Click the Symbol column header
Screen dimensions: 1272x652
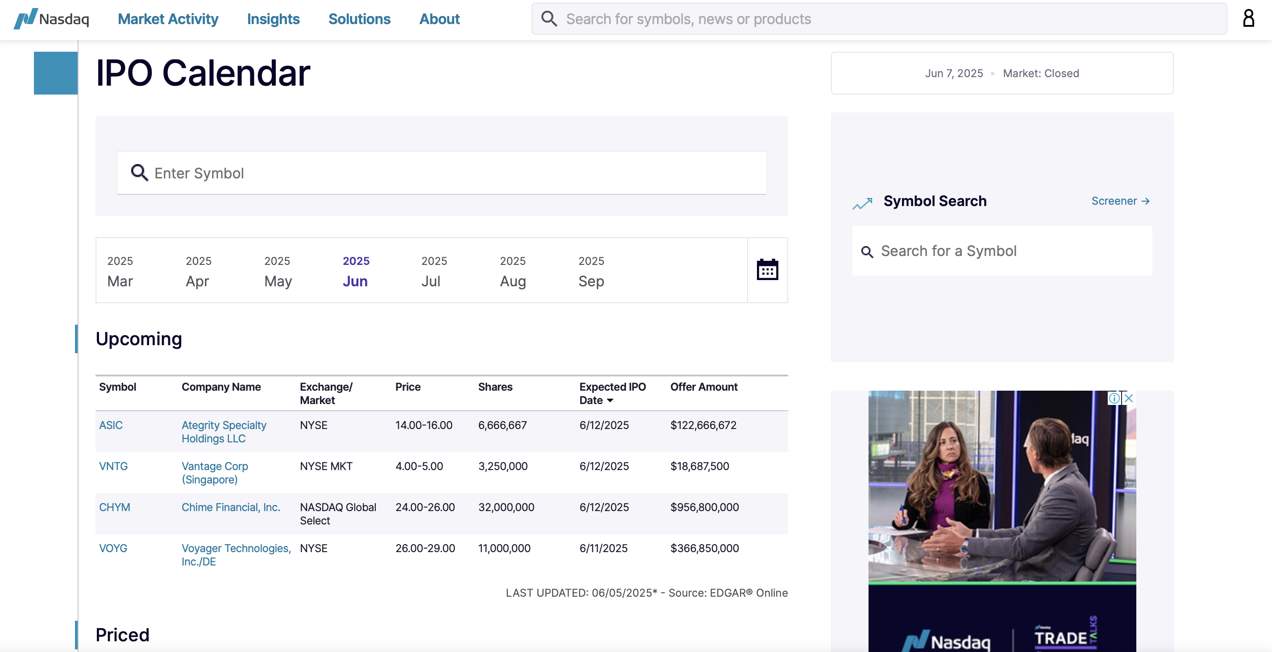(117, 387)
